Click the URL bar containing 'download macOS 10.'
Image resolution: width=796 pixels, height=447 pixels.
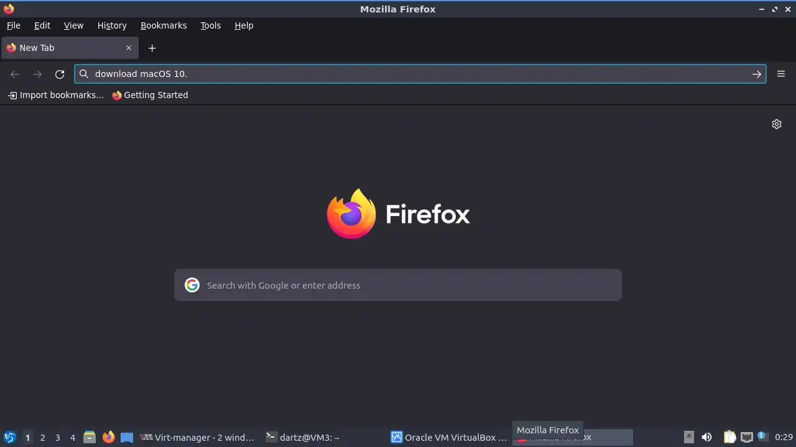tap(420, 74)
